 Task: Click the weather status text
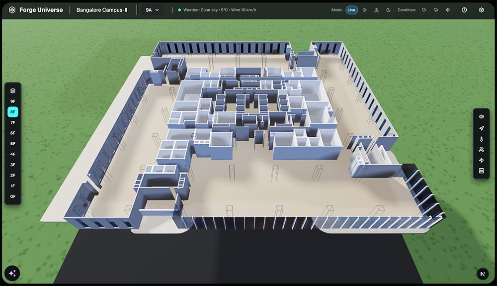click(x=220, y=10)
